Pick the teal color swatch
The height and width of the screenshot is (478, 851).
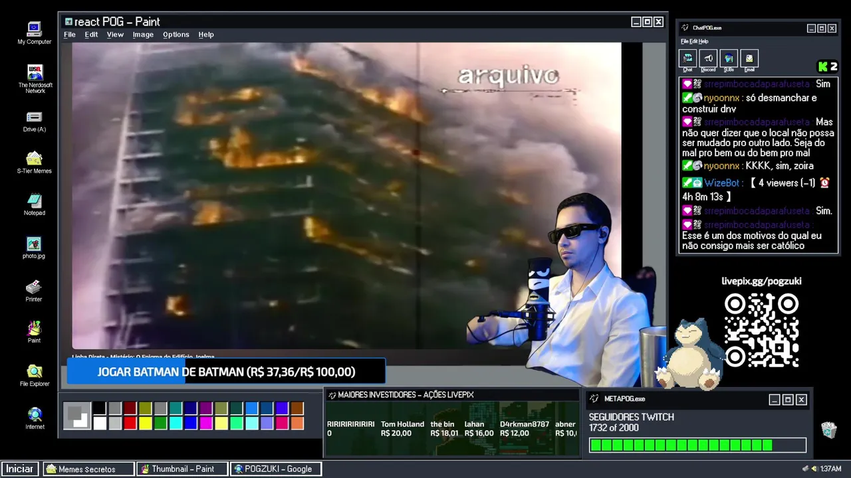coord(176,409)
